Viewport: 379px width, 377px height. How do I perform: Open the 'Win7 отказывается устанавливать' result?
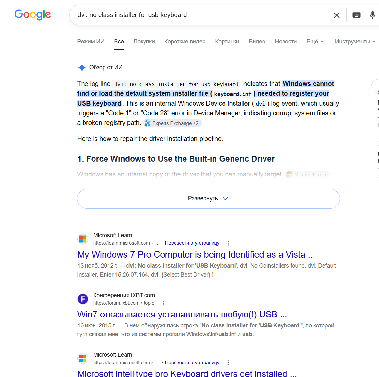point(182,314)
